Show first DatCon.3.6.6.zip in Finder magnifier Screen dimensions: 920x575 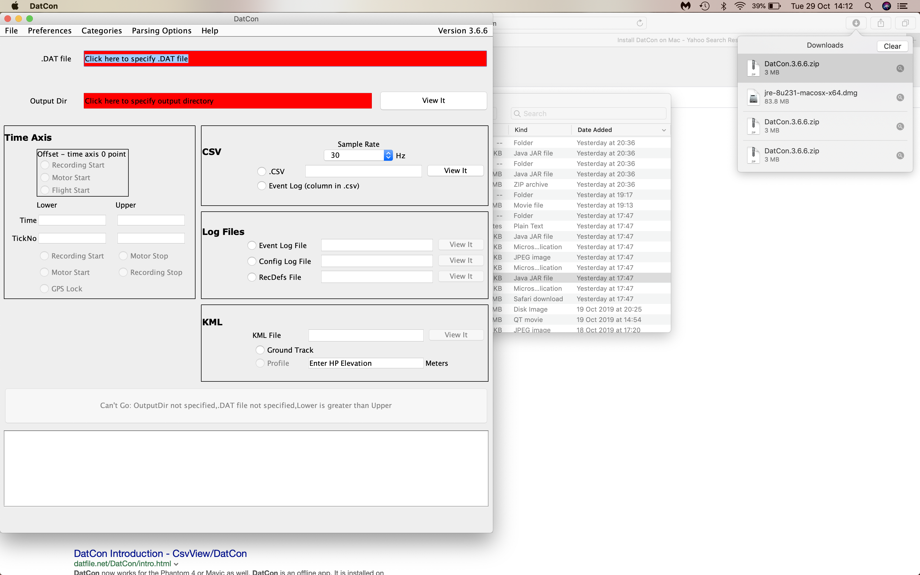point(900,68)
